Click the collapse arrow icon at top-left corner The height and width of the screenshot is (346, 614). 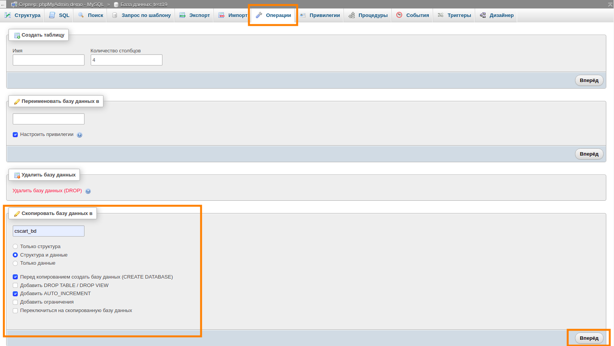click(x=3, y=5)
